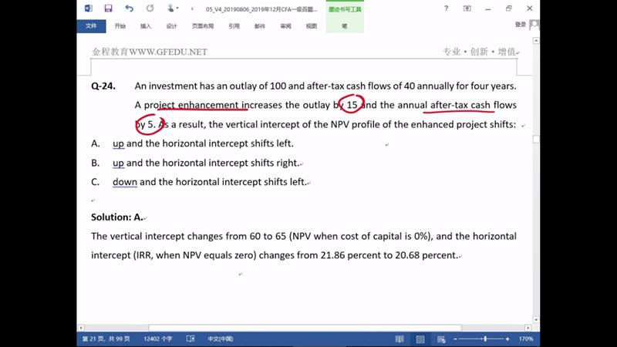Click the underlined word 'up' in option A
This screenshot has height=347, width=617.
point(118,144)
